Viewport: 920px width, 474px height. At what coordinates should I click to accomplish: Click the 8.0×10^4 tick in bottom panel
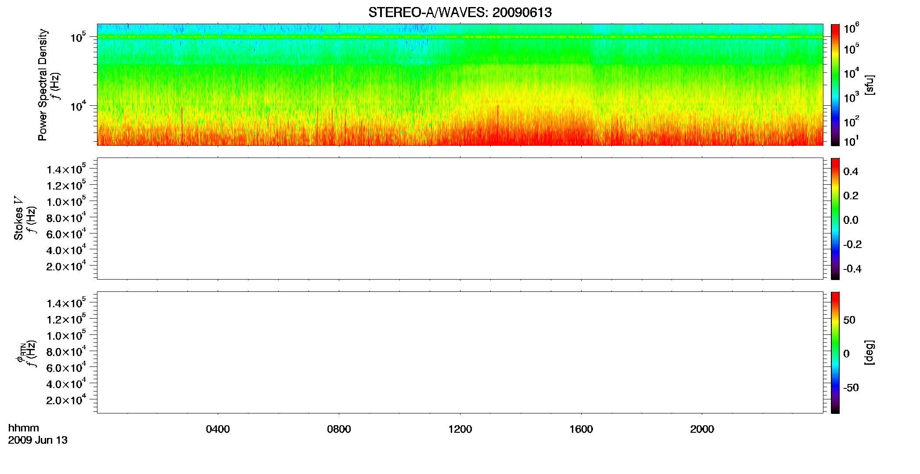(x=66, y=351)
